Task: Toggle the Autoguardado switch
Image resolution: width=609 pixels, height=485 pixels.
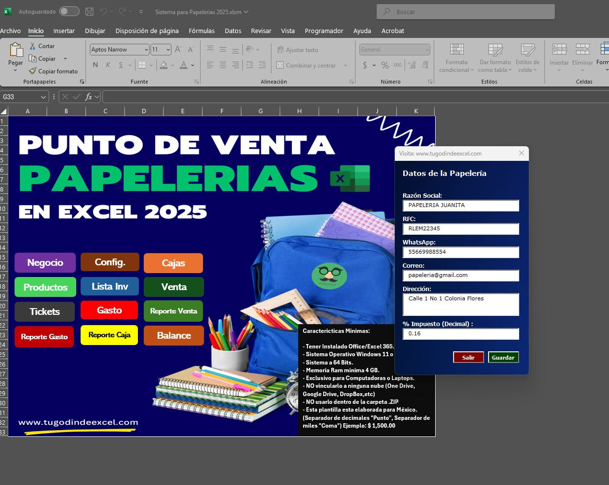Action: [69, 11]
